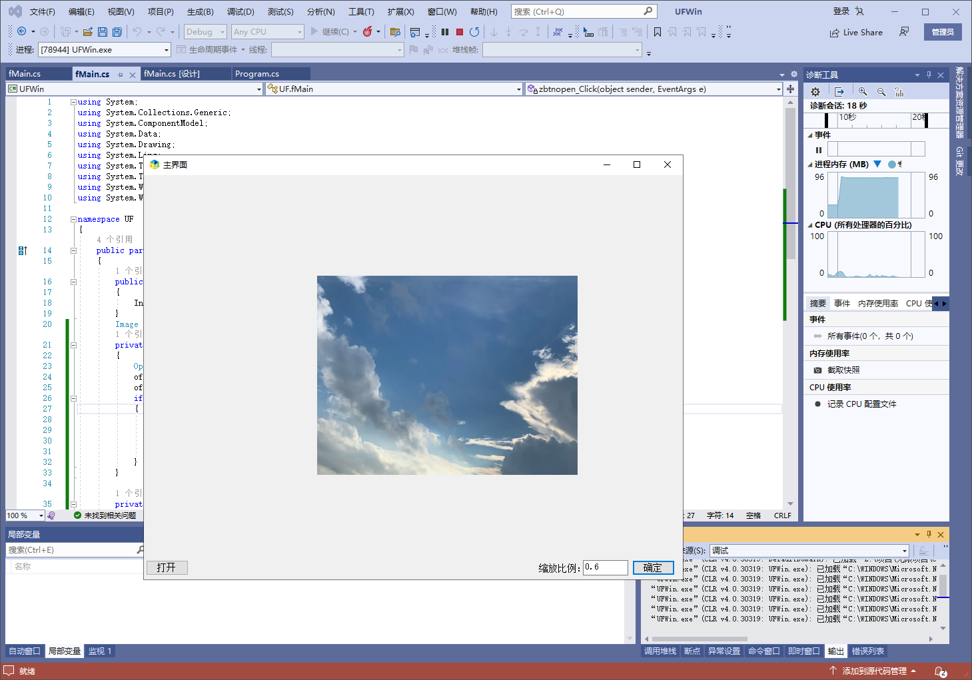972x680 pixels.
Task: Click locals search box 搜索(Ctrl+E)
Action: pos(75,550)
